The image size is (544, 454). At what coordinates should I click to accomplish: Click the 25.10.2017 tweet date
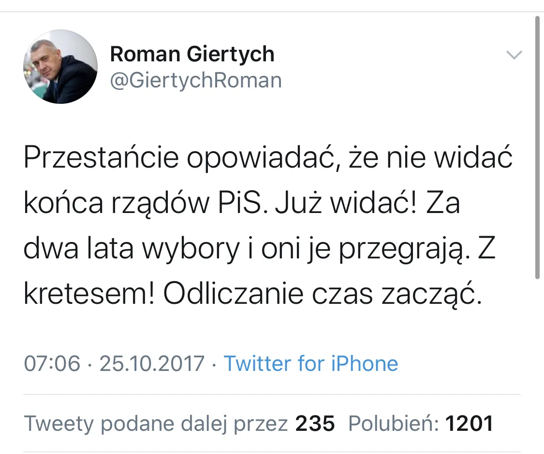(152, 363)
